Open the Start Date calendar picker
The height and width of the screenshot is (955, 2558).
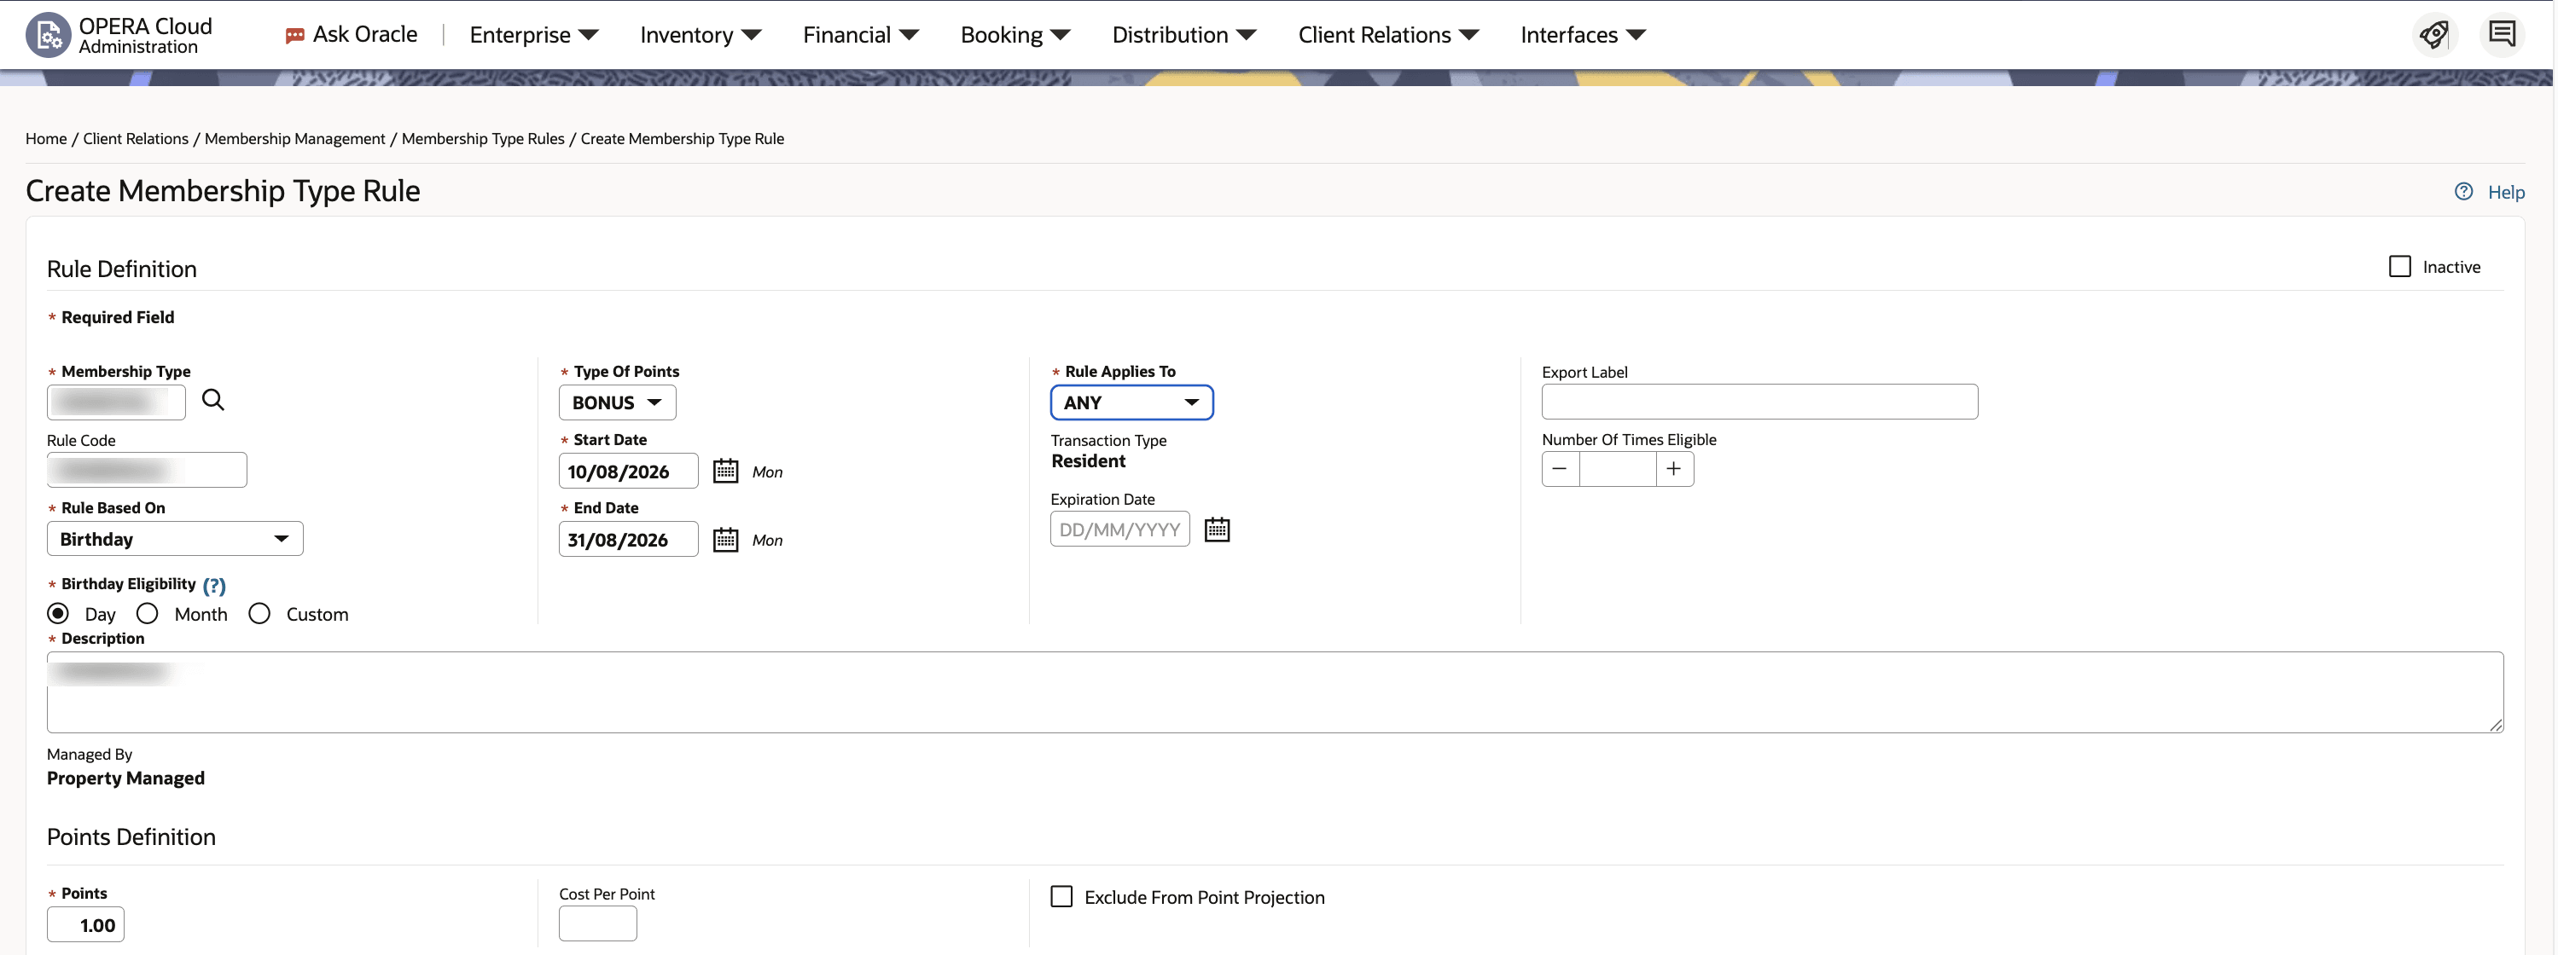(x=726, y=471)
